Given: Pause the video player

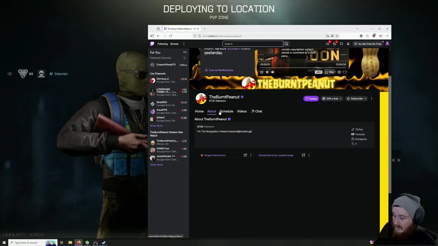Looking at the screenshot, I should (267, 72).
